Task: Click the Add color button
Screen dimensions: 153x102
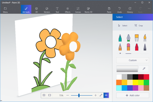Action: click(x=133, y=95)
